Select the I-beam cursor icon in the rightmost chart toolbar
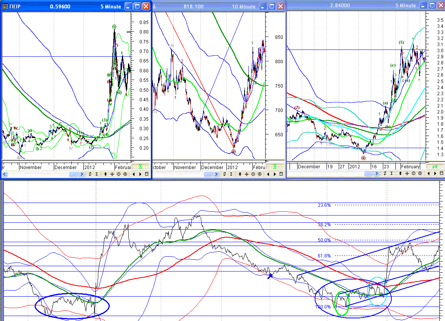This screenshot has width=445, height=321. click(x=391, y=173)
